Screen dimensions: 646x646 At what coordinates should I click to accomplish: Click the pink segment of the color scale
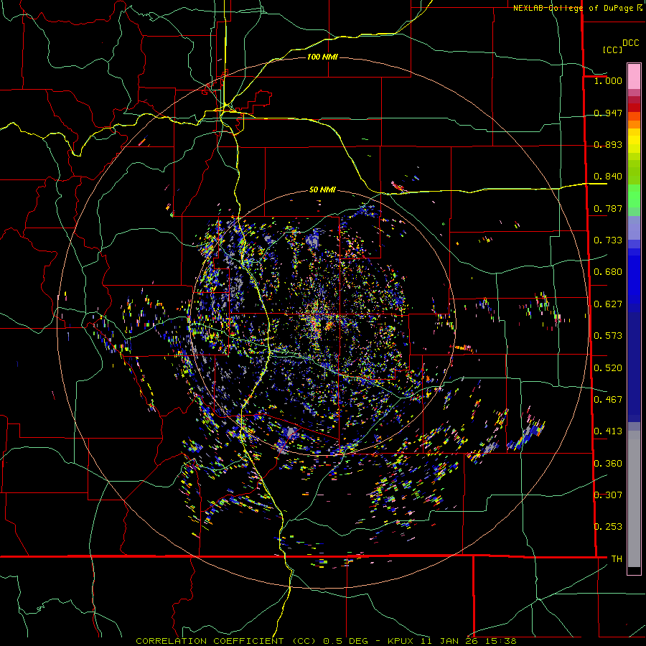(634, 76)
